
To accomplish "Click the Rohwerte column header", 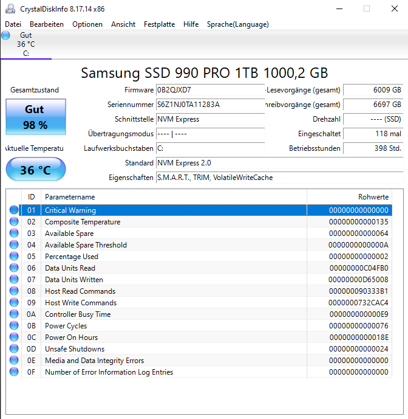I will [349, 197].
